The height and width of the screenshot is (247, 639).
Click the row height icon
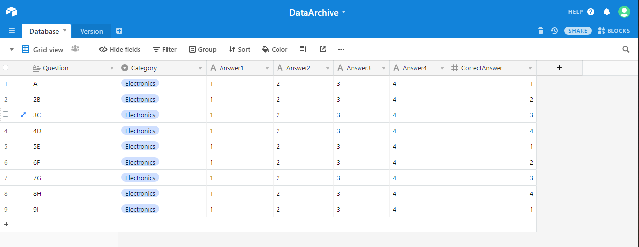pyautogui.click(x=303, y=49)
